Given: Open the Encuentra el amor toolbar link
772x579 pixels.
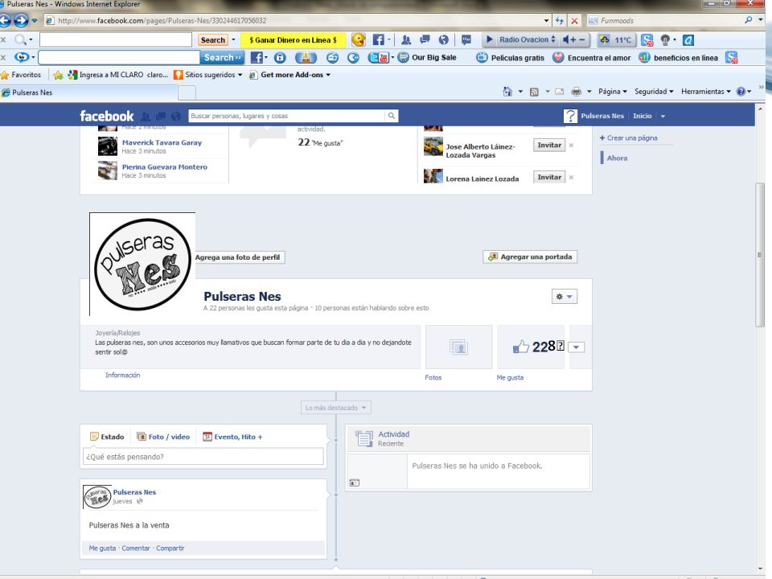Looking at the screenshot, I should click(x=591, y=58).
